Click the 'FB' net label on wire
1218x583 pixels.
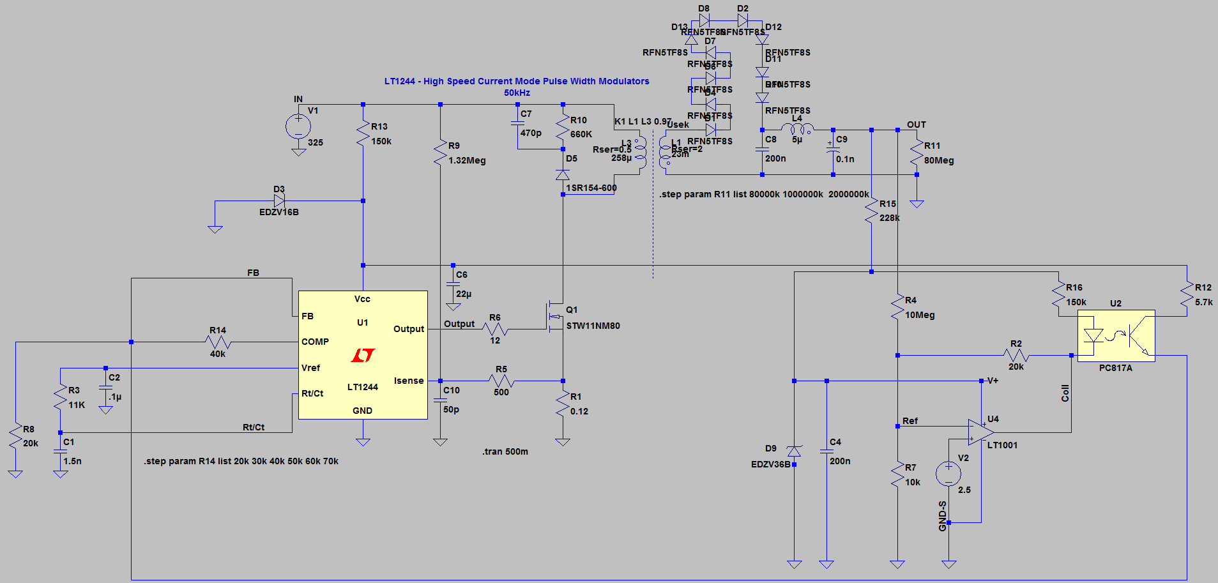point(254,273)
